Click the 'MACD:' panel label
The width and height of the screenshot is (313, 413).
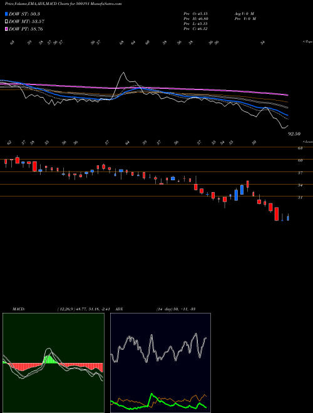coord(18,308)
